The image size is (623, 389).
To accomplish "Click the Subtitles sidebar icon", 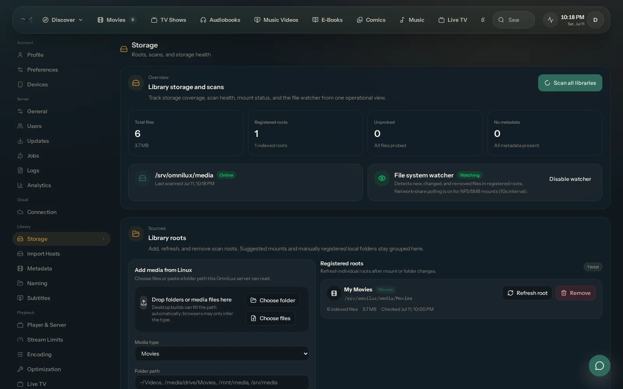I will (20, 298).
